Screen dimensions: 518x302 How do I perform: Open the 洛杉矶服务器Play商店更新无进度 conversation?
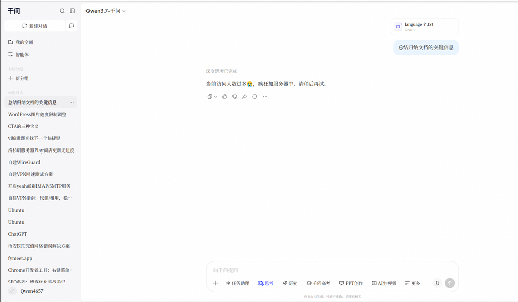point(40,150)
